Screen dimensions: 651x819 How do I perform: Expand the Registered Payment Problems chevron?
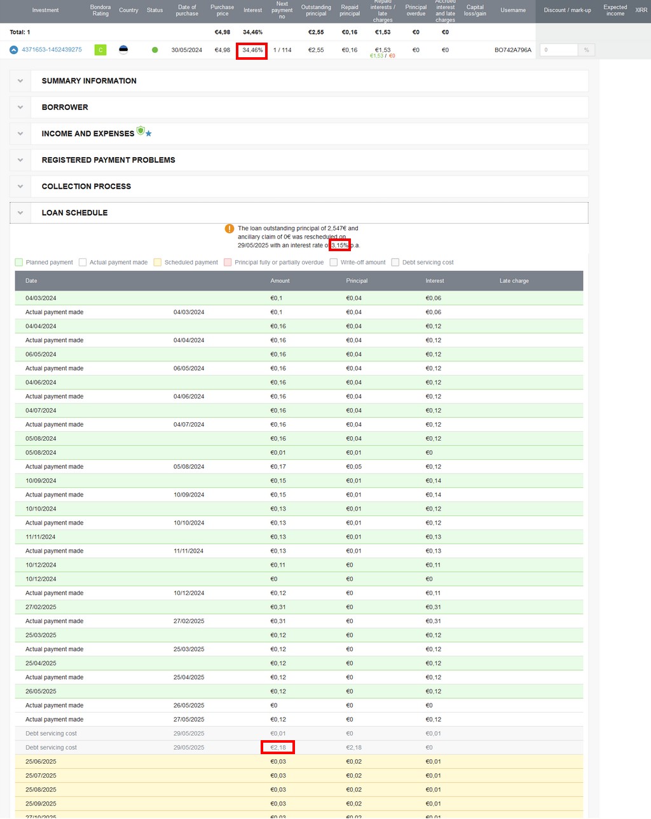click(20, 160)
